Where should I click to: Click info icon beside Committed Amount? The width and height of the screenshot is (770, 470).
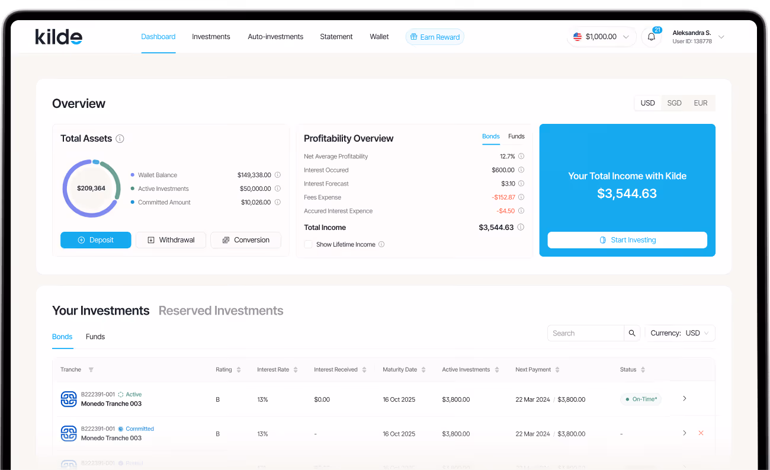click(278, 202)
